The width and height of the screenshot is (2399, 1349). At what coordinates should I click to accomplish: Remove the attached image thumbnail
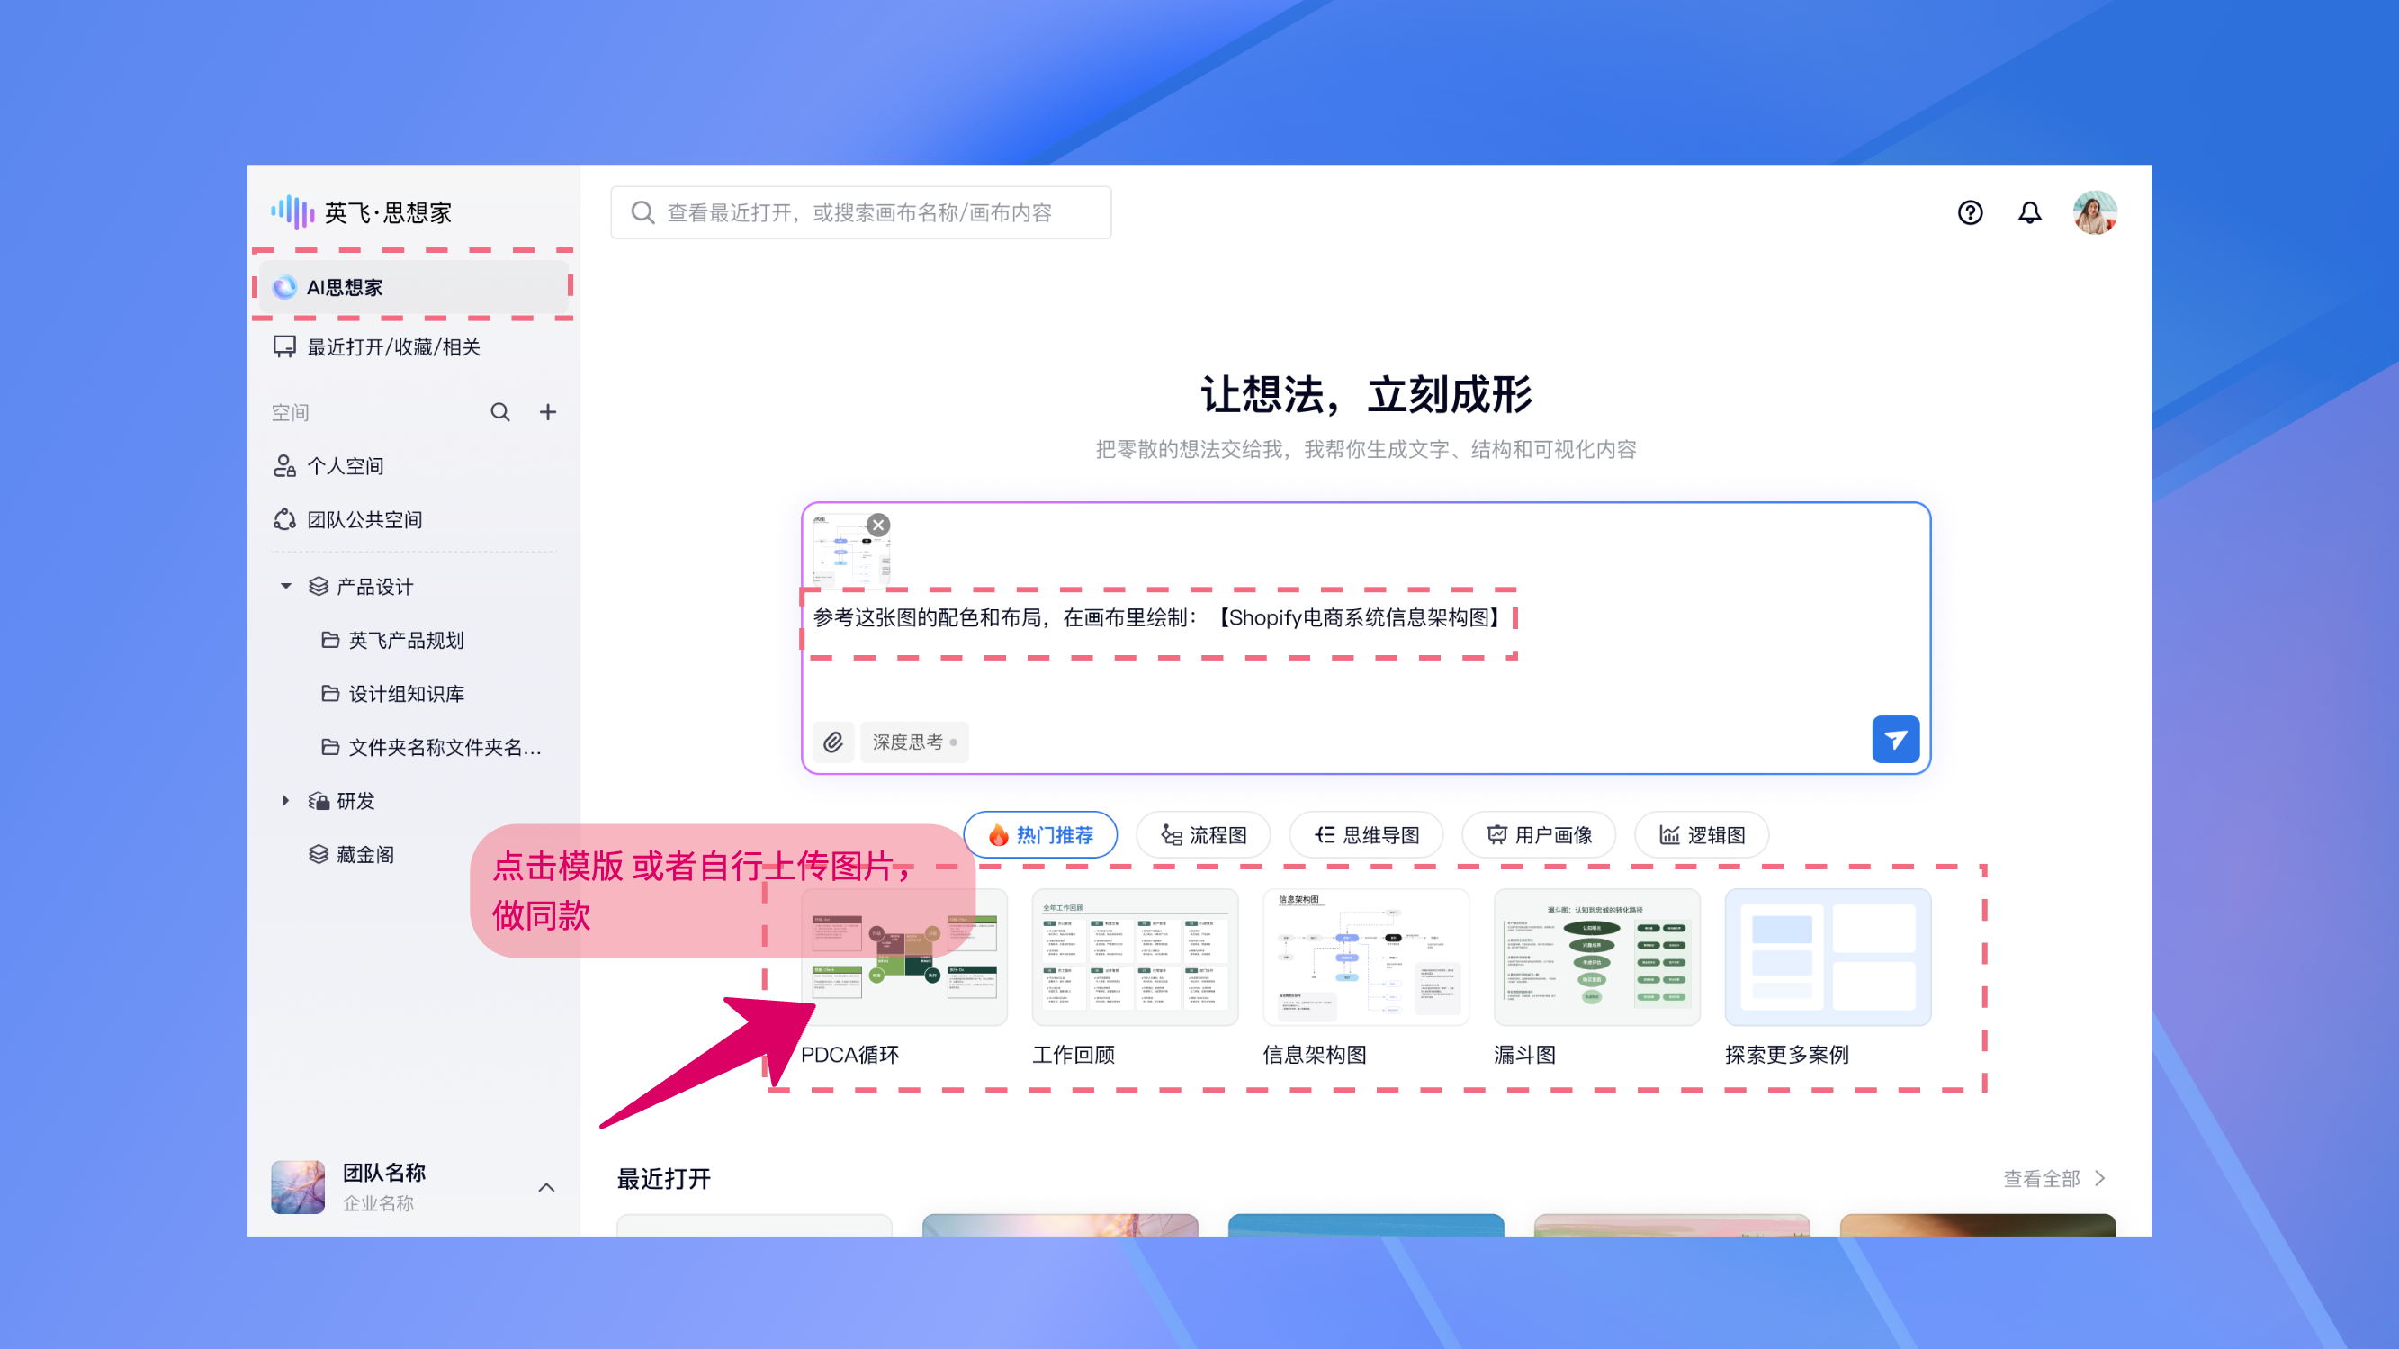pyautogui.click(x=878, y=525)
